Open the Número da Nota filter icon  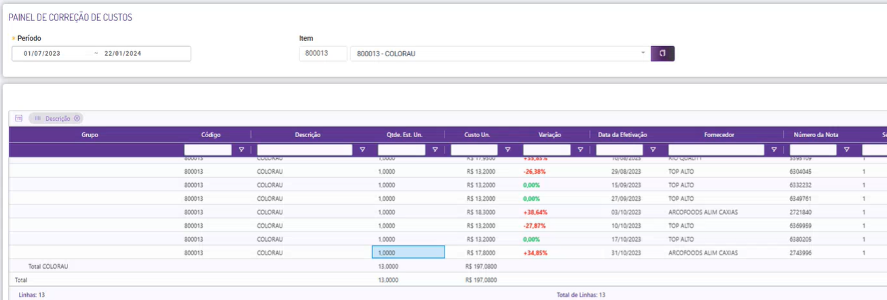(x=846, y=150)
